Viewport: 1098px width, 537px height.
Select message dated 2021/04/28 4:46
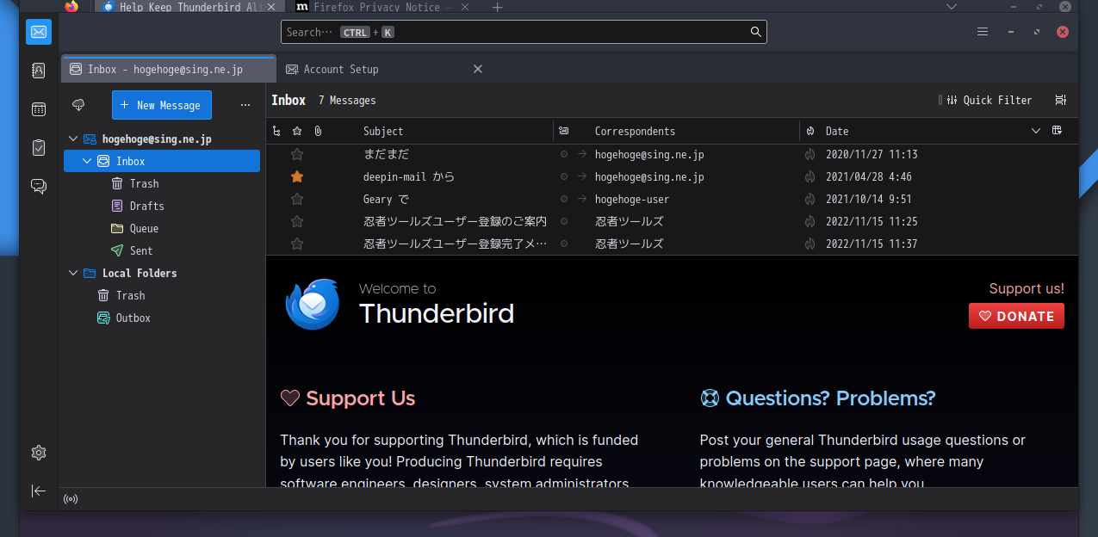pyautogui.click(x=672, y=176)
